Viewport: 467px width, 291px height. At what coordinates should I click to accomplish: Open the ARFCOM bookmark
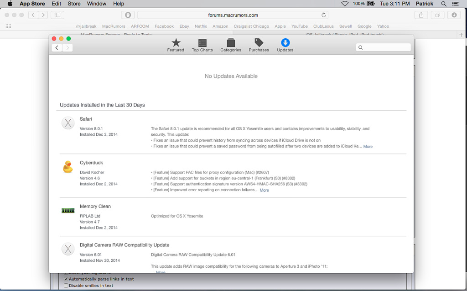pos(140,26)
